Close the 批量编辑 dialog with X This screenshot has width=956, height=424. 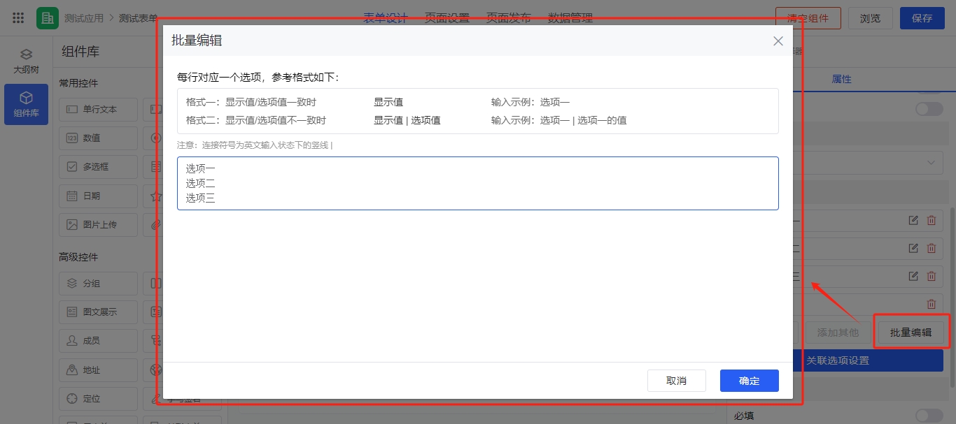click(x=778, y=41)
